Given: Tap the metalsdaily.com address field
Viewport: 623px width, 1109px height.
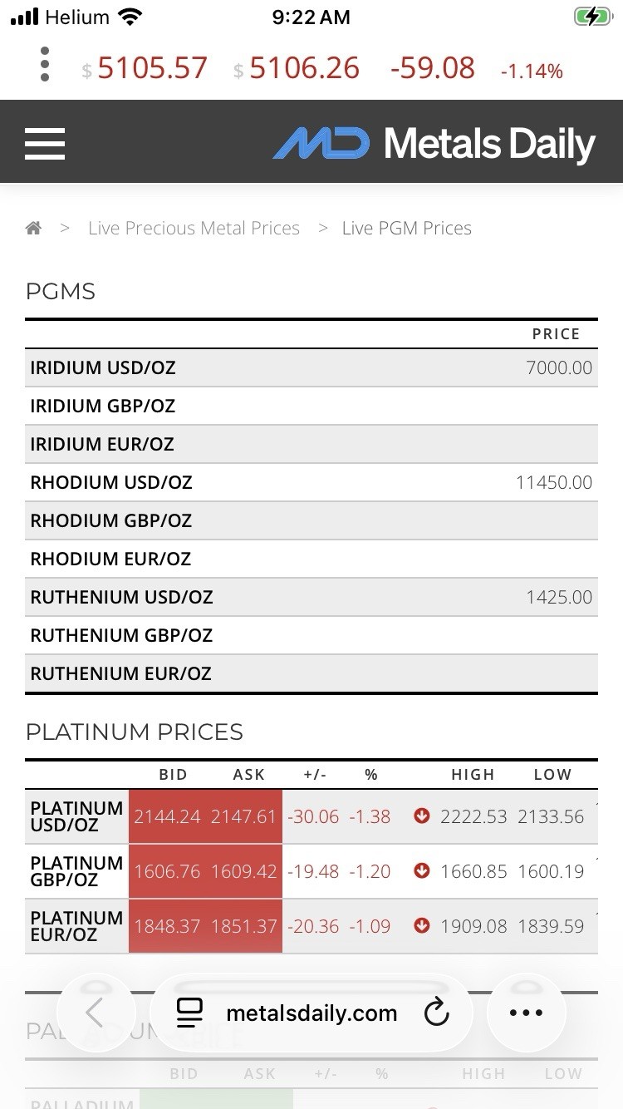Looking at the screenshot, I should (x=311, y=1013).
